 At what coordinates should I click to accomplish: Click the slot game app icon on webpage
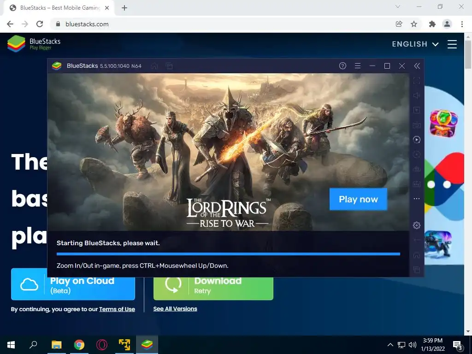[x=444, y=124]
